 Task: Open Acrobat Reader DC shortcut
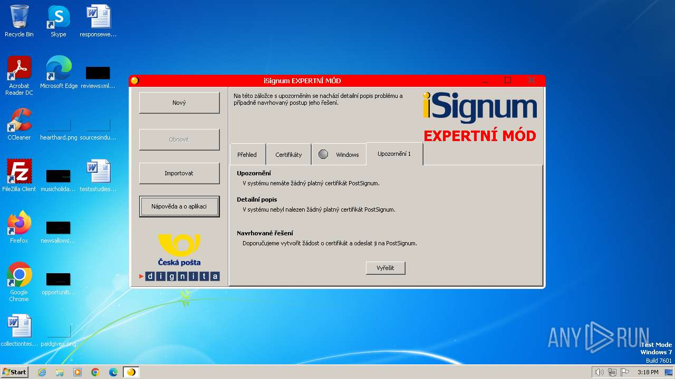(19, 76)
